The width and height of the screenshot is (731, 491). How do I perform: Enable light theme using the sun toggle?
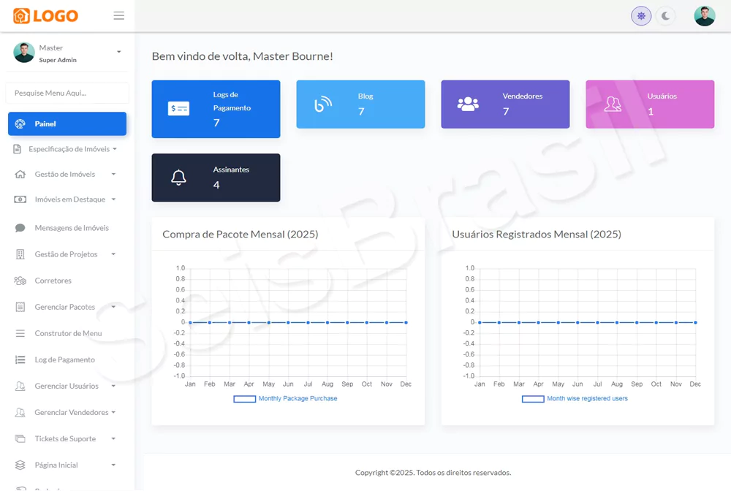click(641, 16)
